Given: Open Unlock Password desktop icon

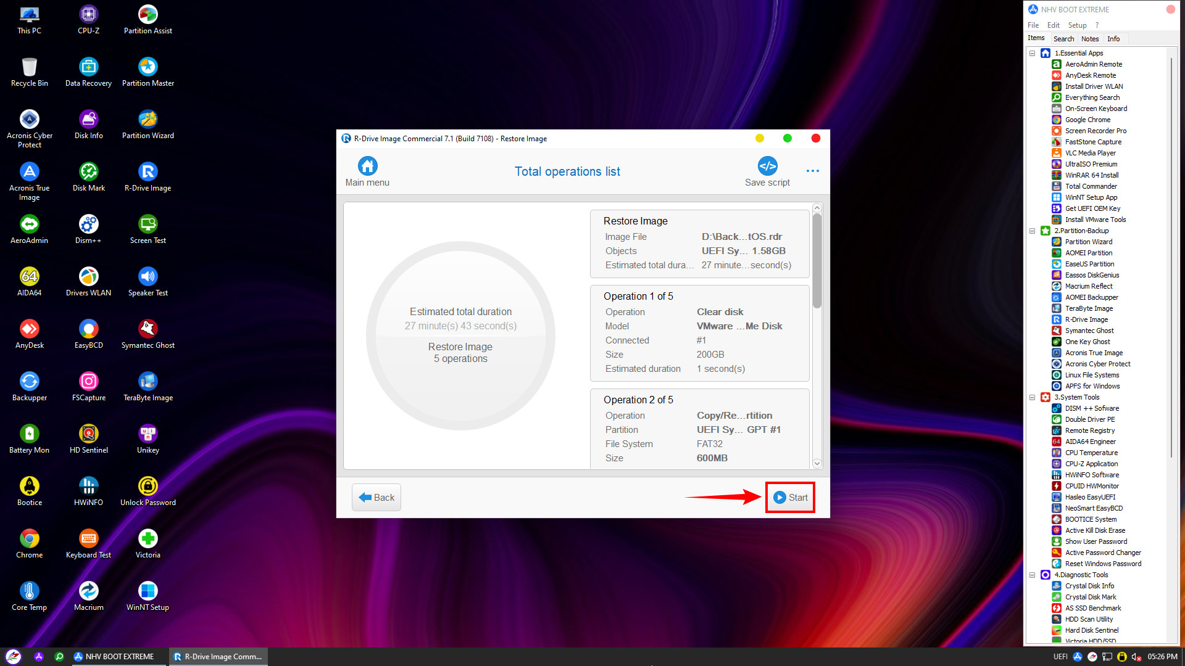Looking at the screenshot, I should point(148,491).
